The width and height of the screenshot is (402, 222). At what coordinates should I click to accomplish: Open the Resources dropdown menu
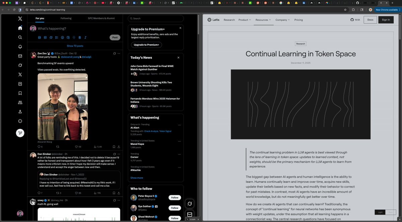pyautogui.click(x=263, y=20)
